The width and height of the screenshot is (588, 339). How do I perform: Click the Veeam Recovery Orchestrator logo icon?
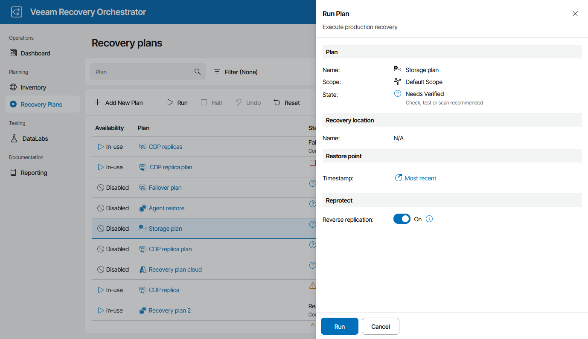point(16,12)
